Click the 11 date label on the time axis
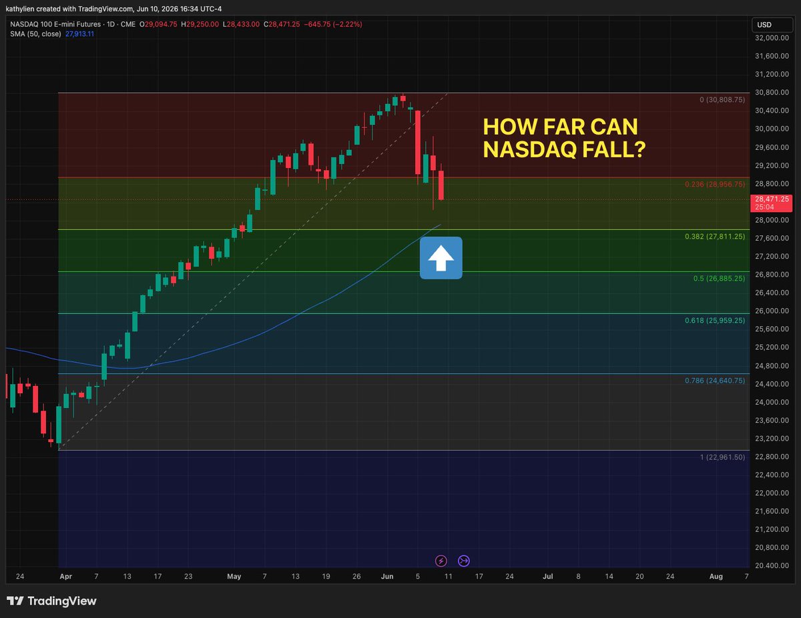 point(447,575)
